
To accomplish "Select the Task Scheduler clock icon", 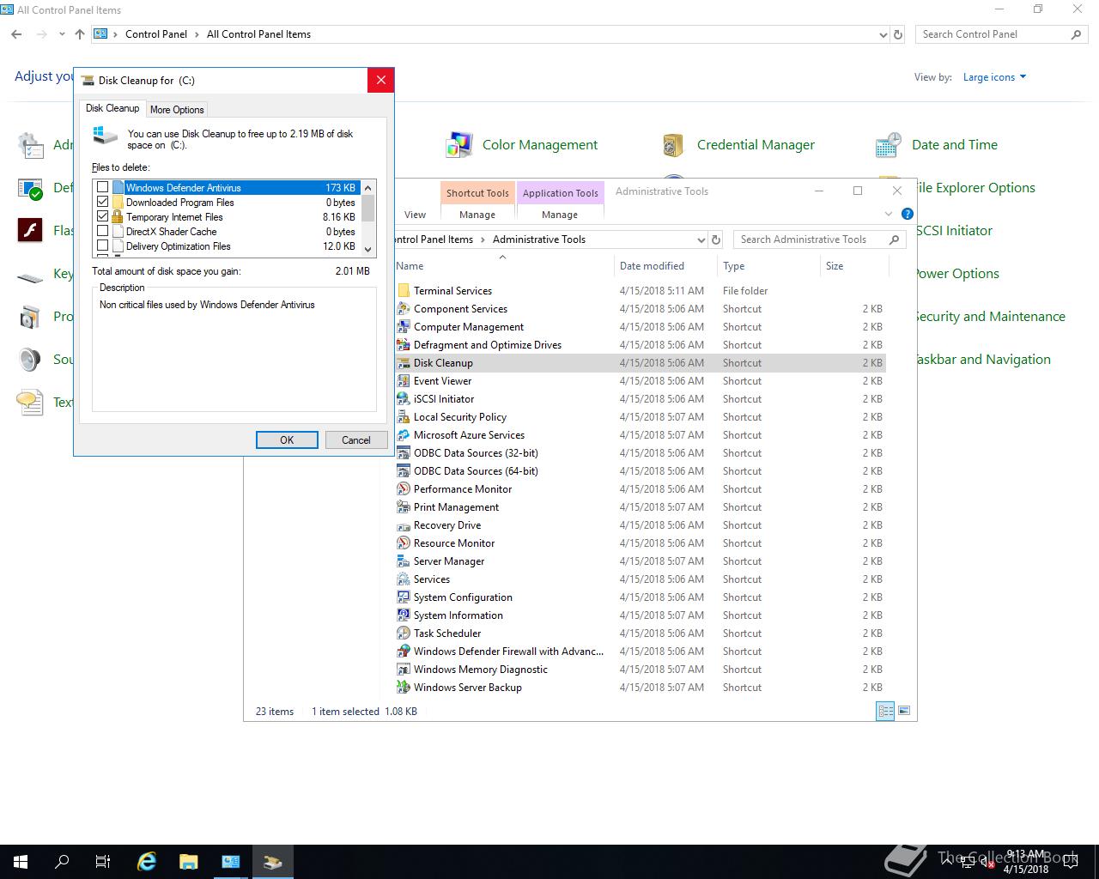I will (404, 633).
